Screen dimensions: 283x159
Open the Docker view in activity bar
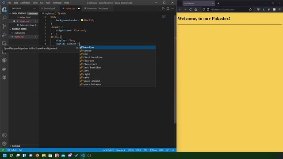(x=4, y=69)
